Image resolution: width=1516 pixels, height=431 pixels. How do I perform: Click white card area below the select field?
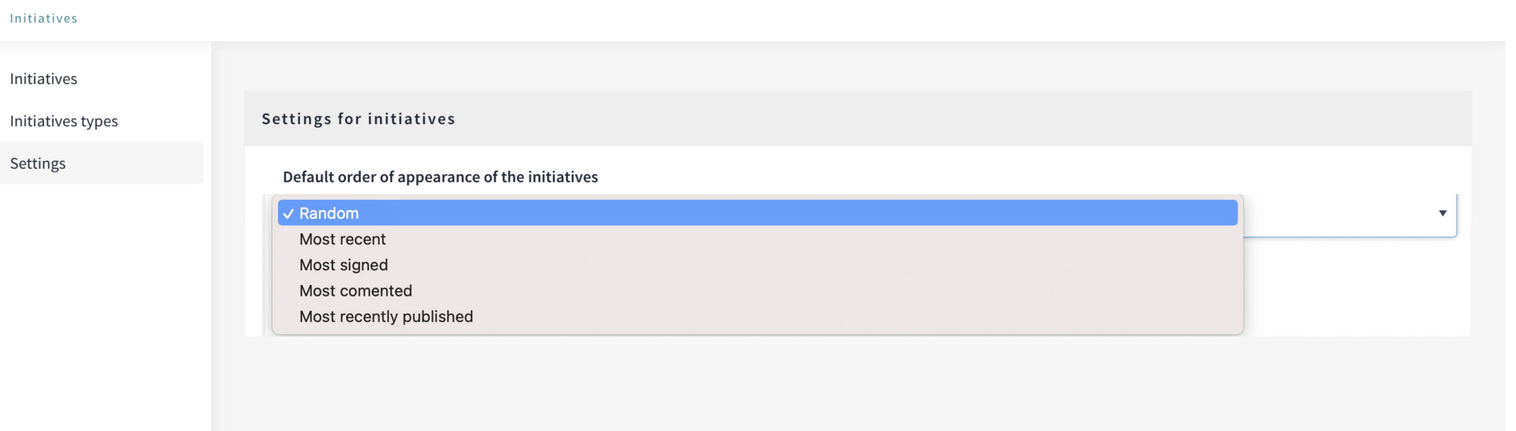(x=1354, y=288)
